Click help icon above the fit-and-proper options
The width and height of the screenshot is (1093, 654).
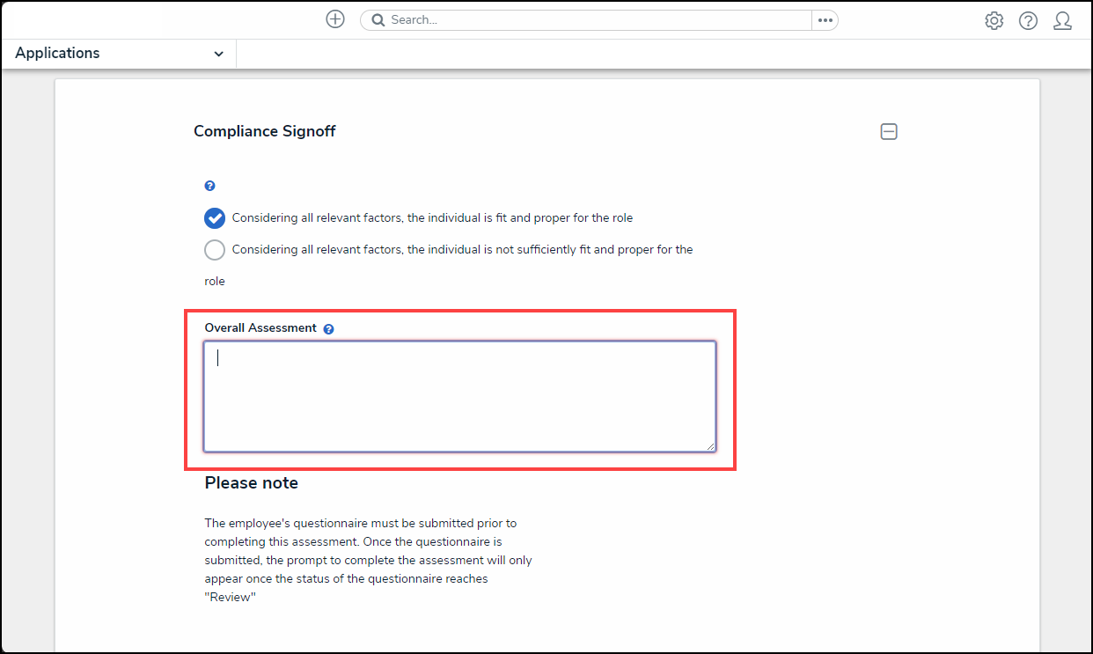209,186
